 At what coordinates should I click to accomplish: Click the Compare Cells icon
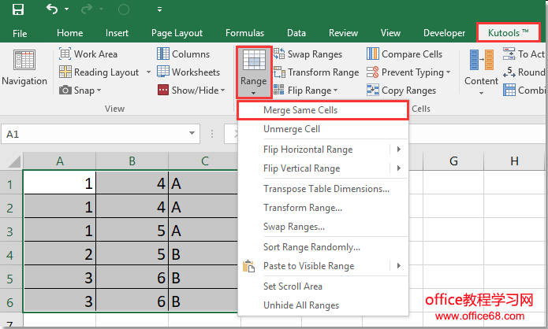coord(373,54)
